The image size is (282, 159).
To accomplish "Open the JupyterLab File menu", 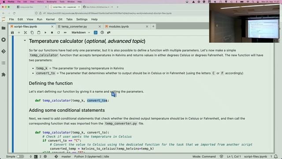I will coord(11,19).
